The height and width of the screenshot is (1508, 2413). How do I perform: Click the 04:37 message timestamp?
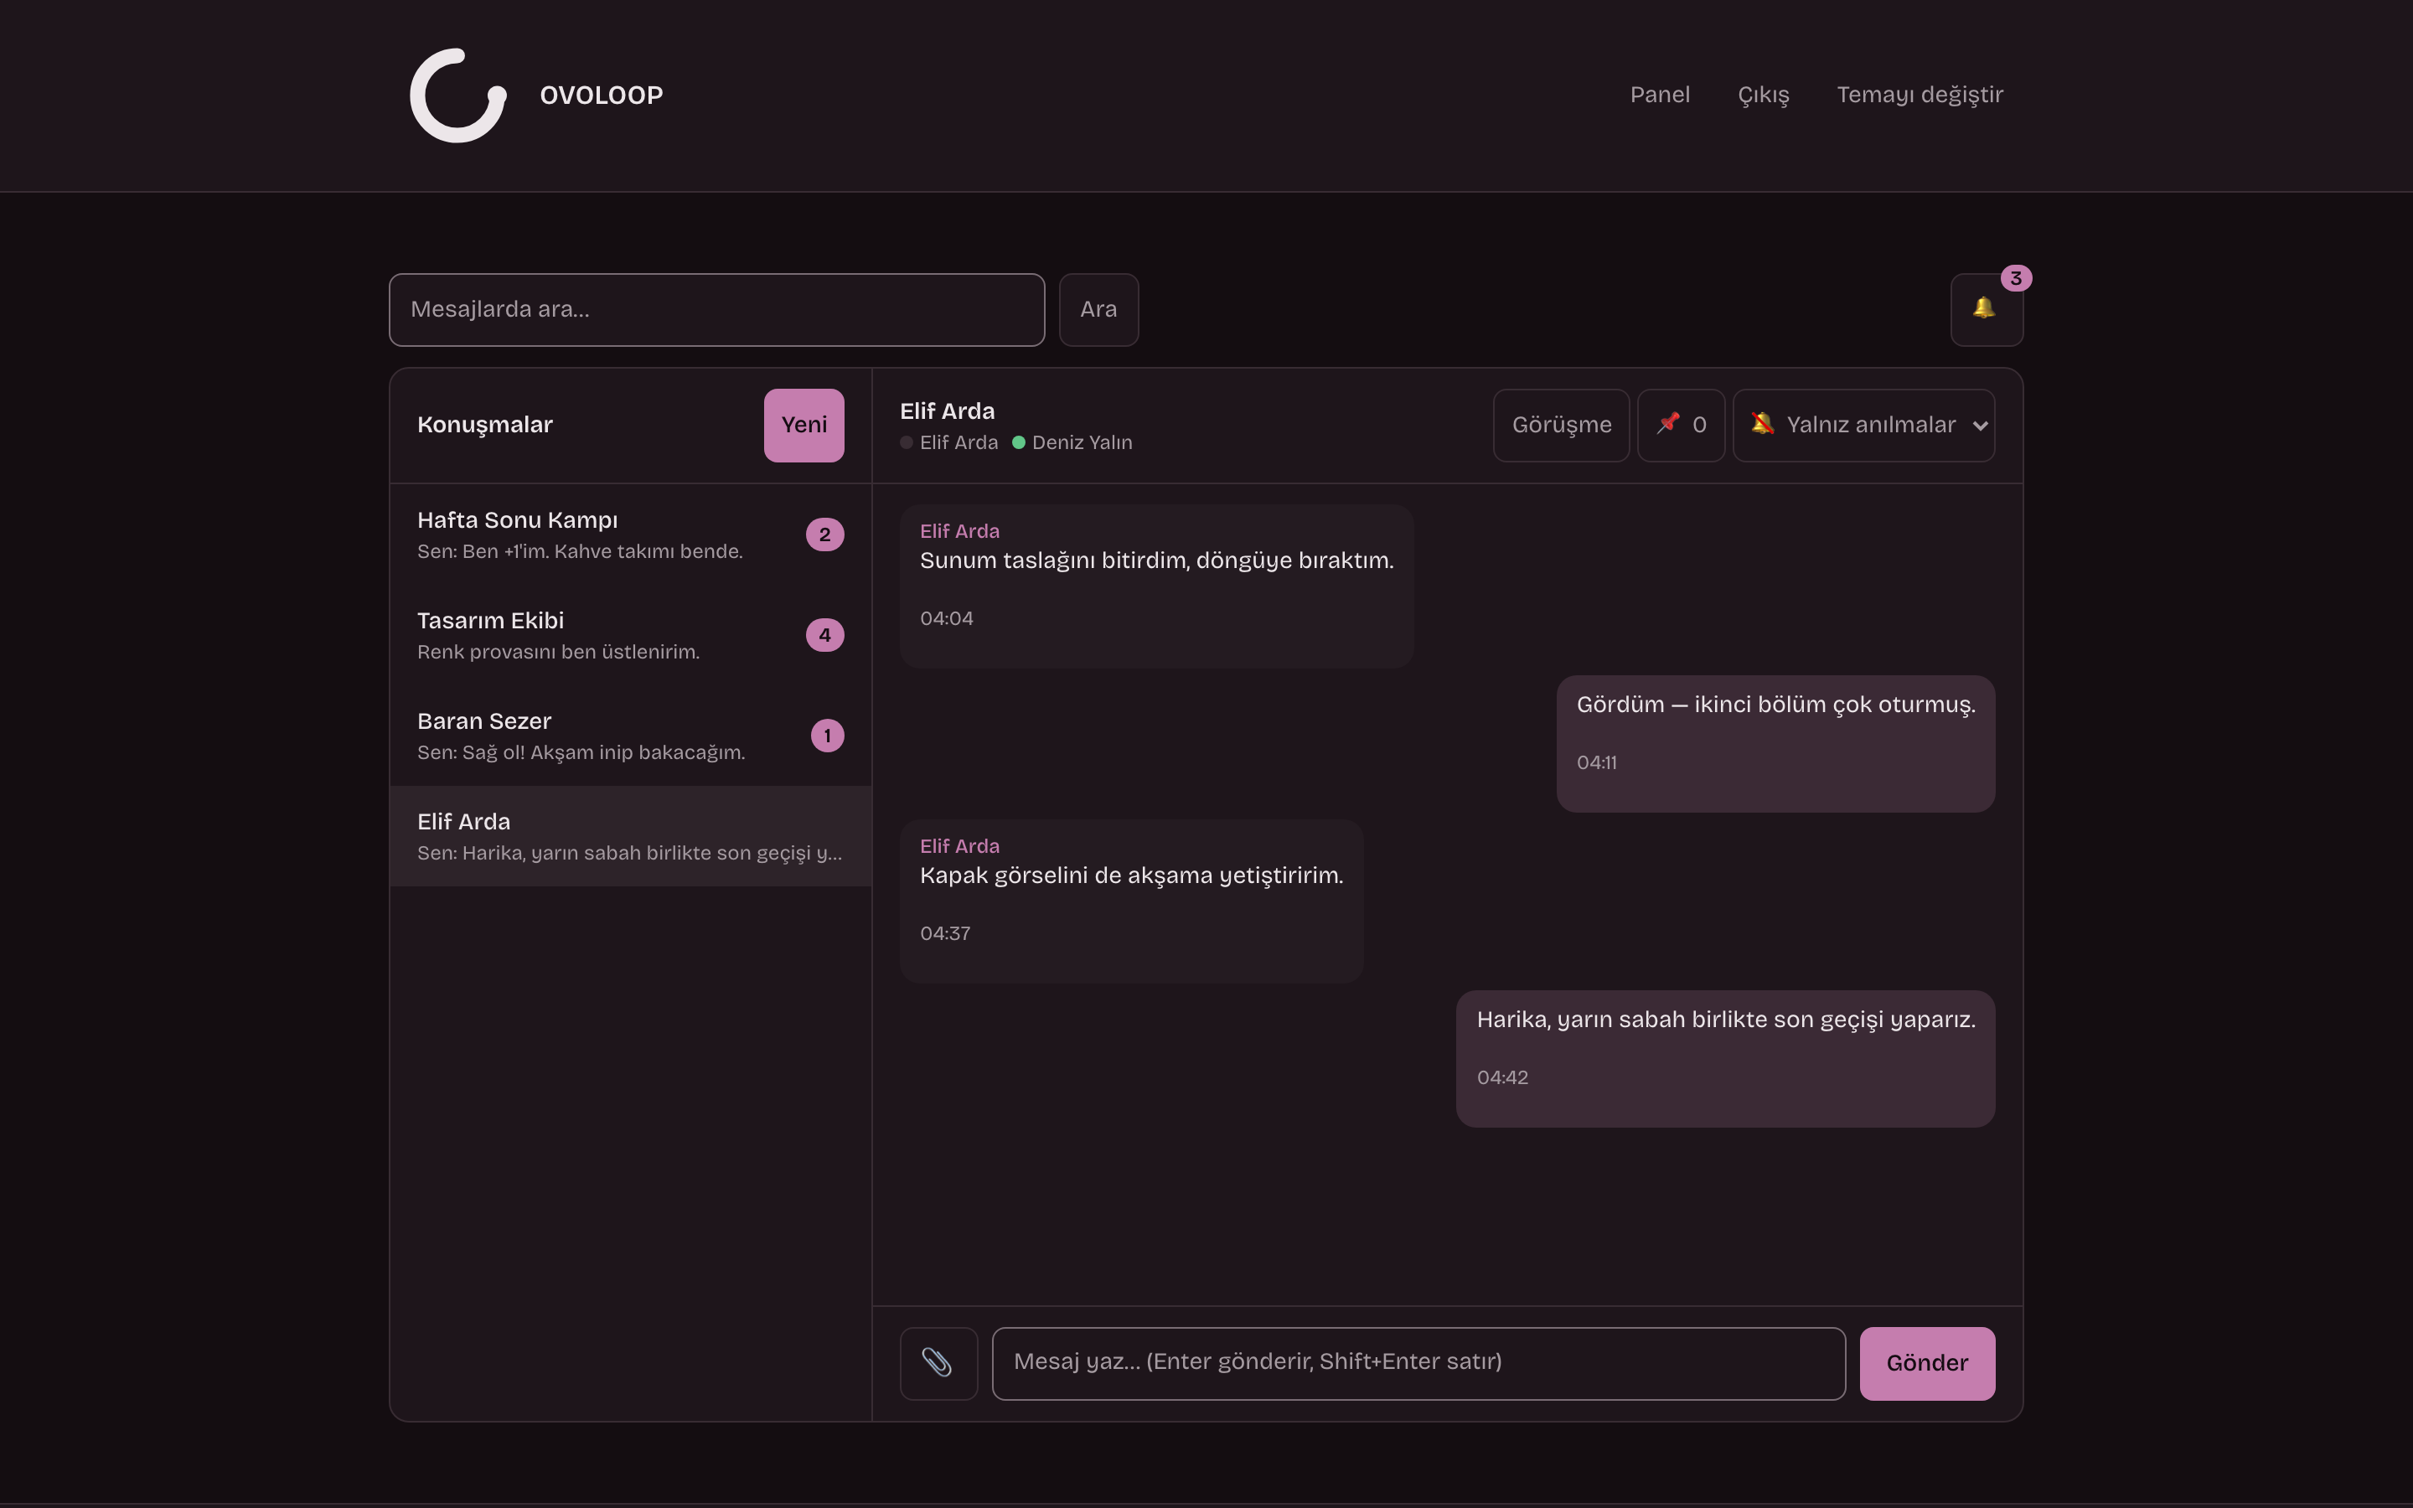tap(944, 933)
